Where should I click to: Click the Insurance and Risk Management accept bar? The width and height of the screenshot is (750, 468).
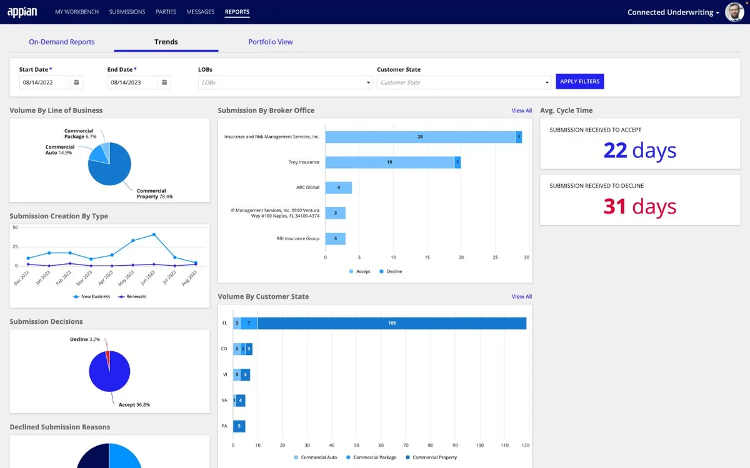420,137
